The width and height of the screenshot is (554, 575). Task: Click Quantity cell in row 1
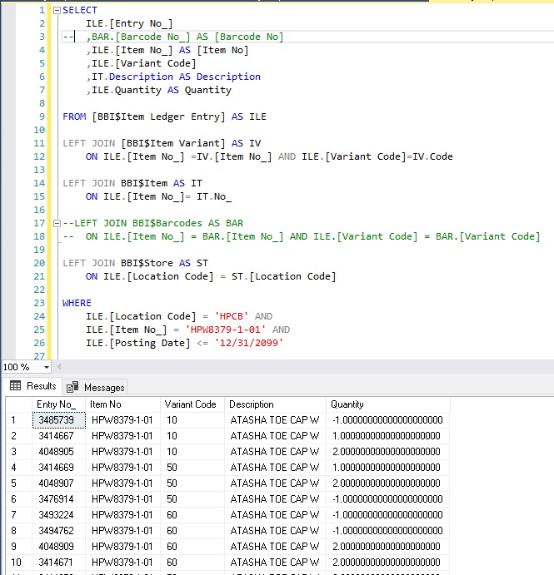pos(388,420)
